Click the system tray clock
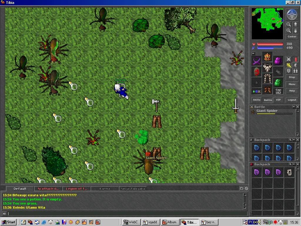 pyautogui.click(x=294, y=222)
